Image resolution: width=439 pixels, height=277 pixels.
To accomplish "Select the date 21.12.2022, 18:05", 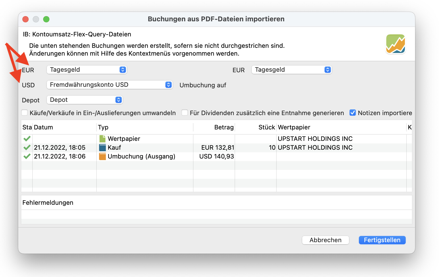I will pyautogui.click(x=60, y=148).
